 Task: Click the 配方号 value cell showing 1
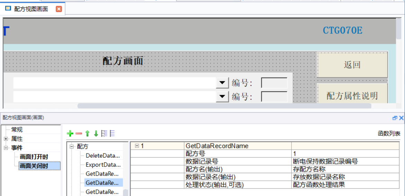click(x=346, y=154)
